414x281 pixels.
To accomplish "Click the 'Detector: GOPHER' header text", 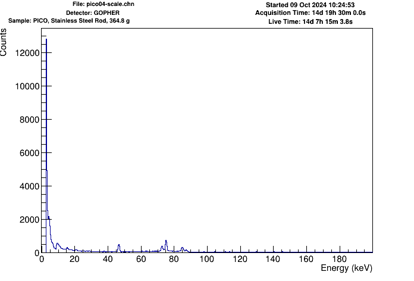I will coord(93,13).
